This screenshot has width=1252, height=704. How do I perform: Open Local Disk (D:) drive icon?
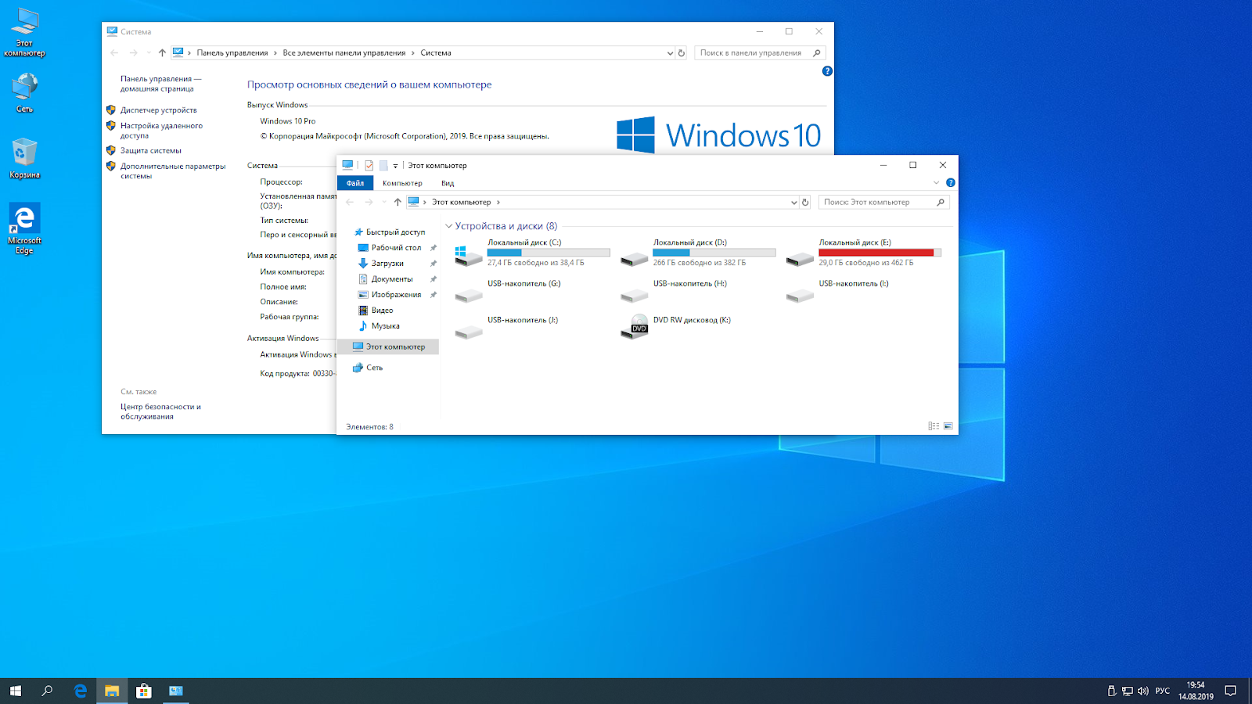click(x=635, y=258)
